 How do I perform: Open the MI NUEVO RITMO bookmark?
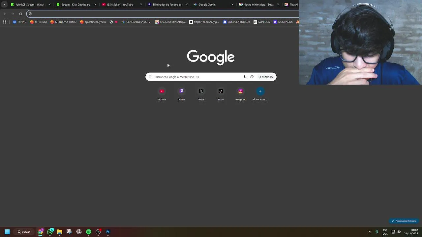63,22
